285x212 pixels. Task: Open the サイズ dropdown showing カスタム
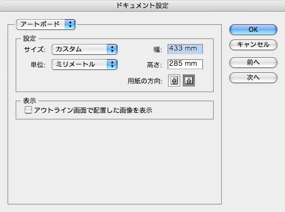click(85, 49)
